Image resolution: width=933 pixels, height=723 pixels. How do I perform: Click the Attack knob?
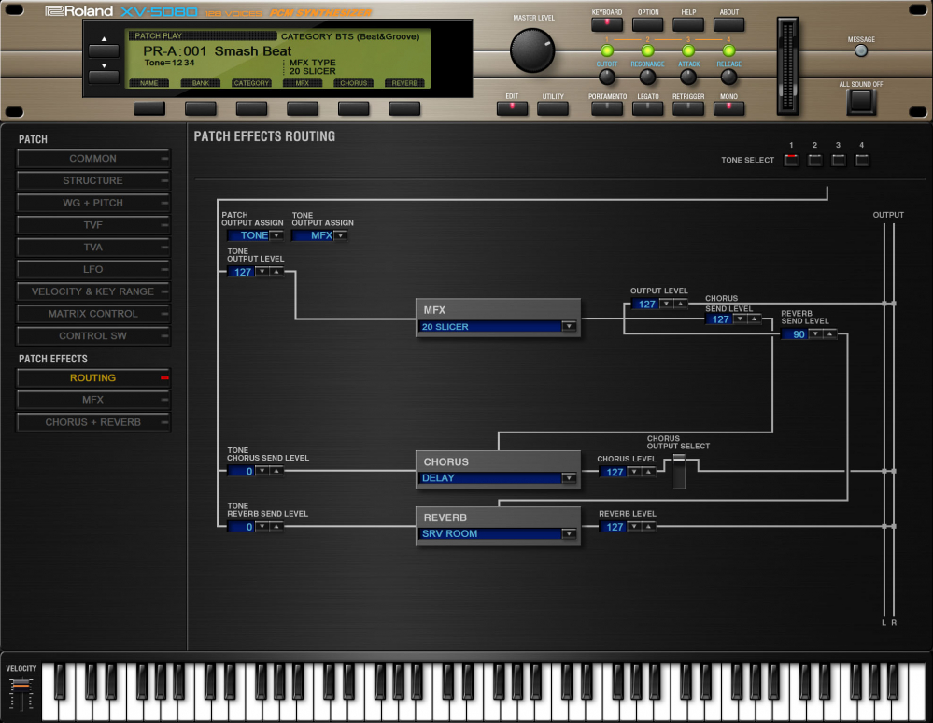point(688,77)
